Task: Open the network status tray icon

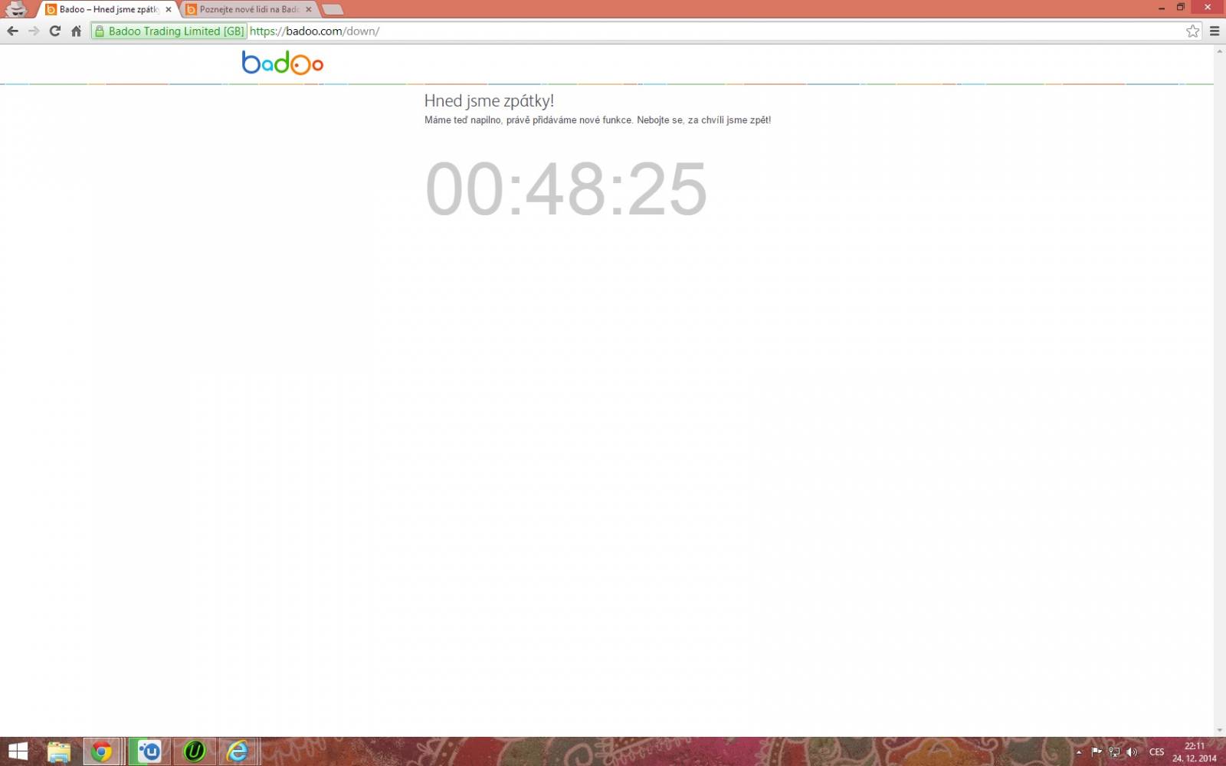Action: click(x=1114, y=752)
